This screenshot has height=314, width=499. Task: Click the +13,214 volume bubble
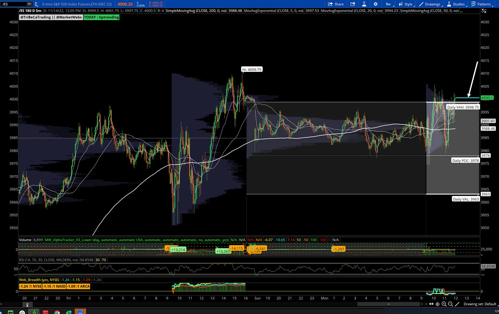coord(178,250)
